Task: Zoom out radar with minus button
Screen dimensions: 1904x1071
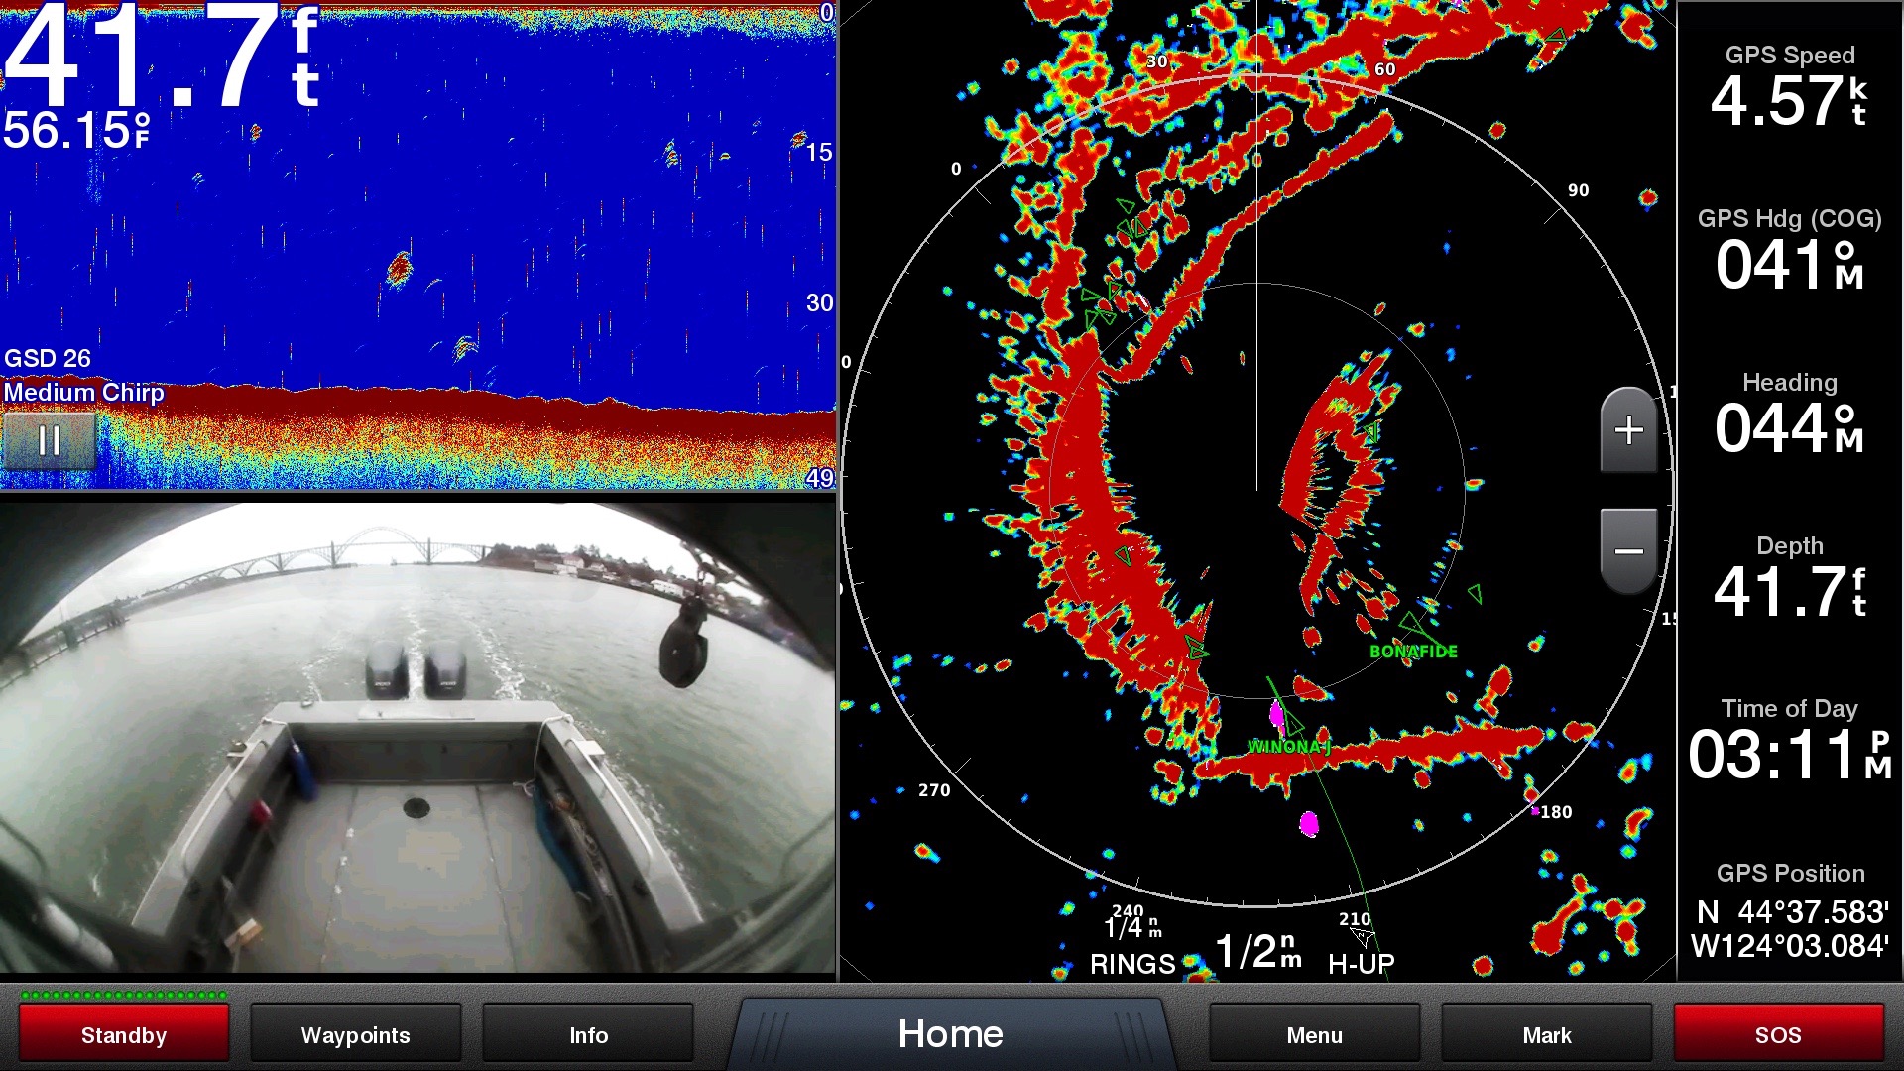Action: coord(1628,551)
